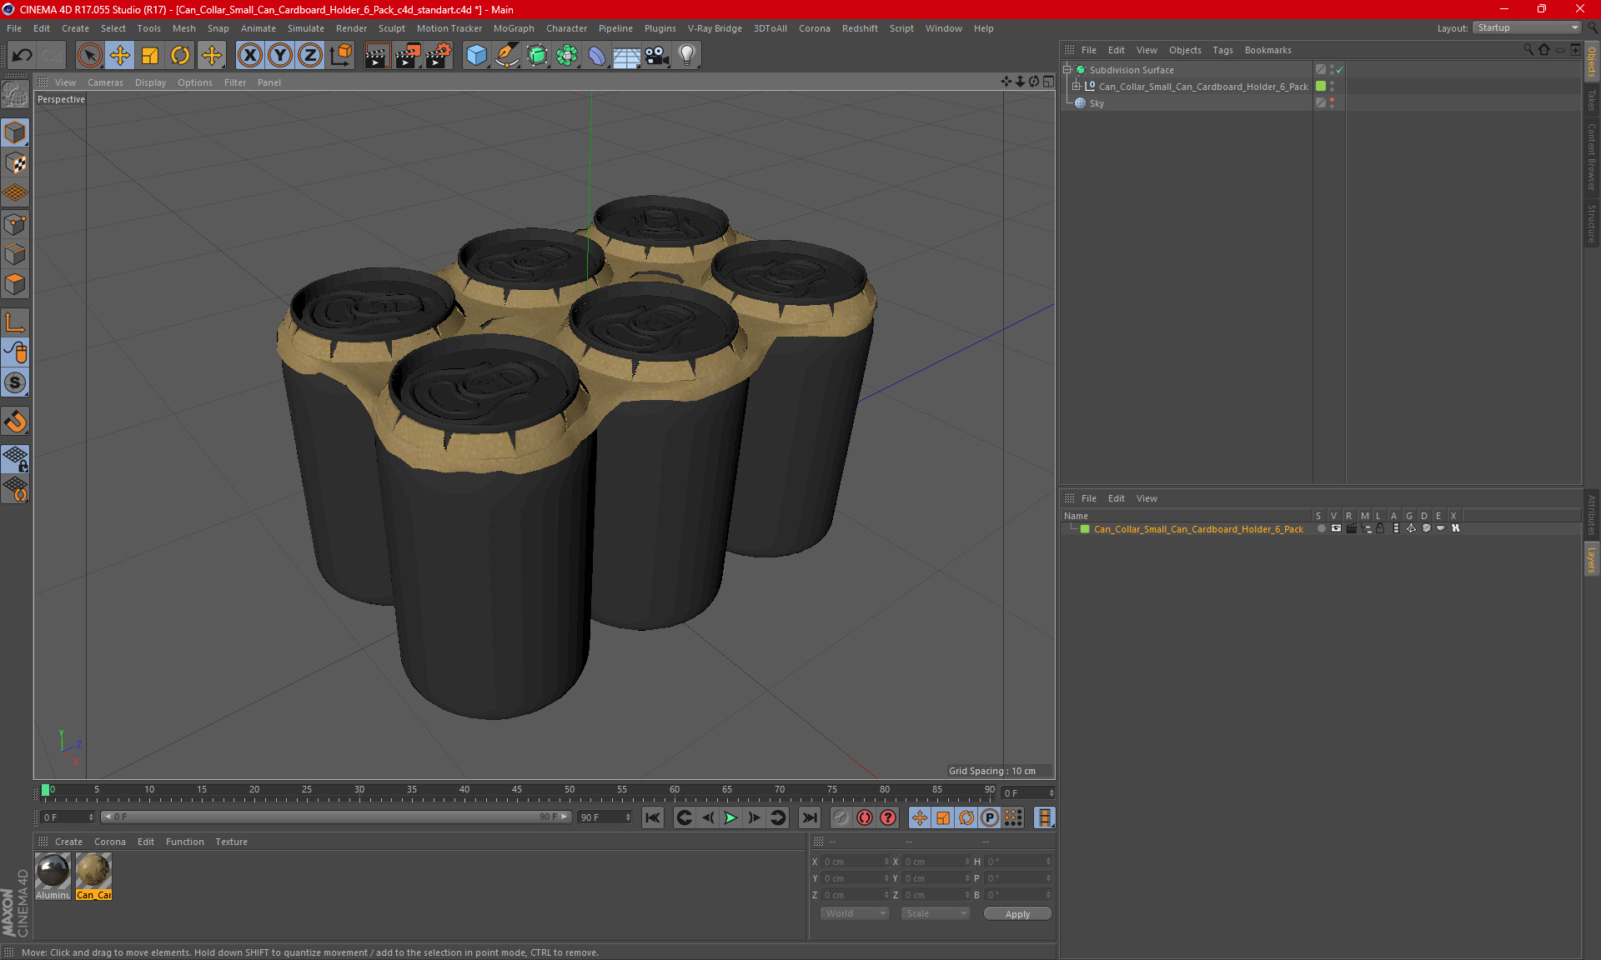The width and height of the screenshot is (1601, 960).
Task: Switch to Points mode
Action: [x=15, y=224]
